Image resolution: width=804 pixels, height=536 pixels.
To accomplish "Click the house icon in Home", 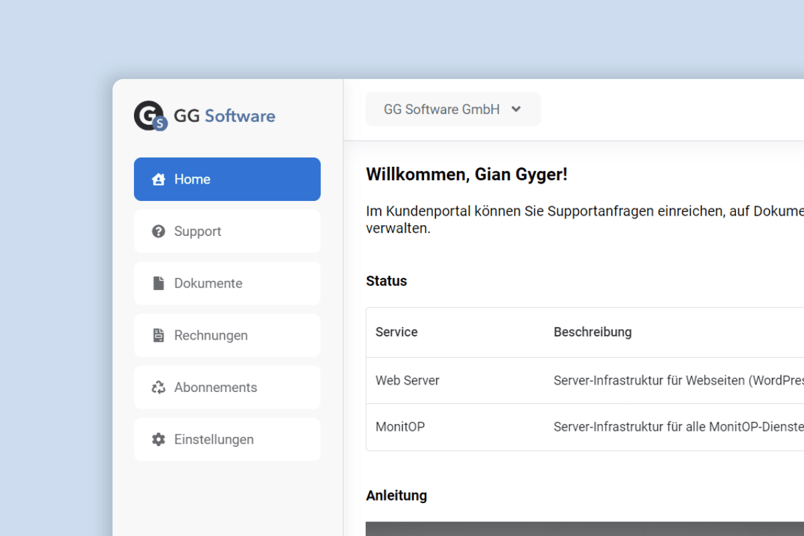I will point(158,180).
